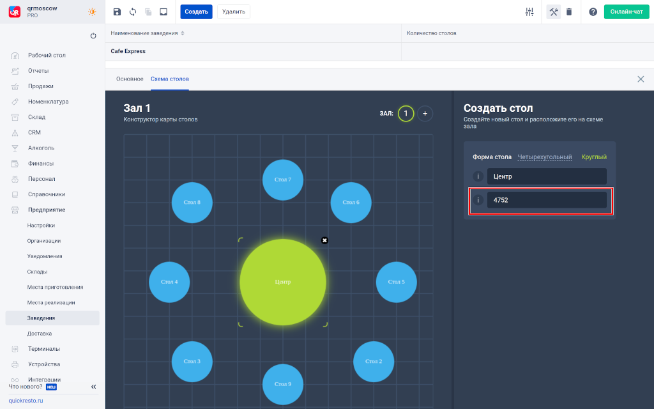
Task: Select the Круглый table shape
Action: [x=593, y=157]
